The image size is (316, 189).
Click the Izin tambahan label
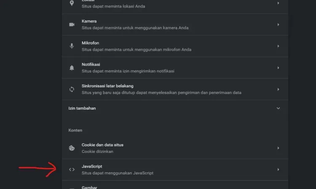[x=82, y=108]
